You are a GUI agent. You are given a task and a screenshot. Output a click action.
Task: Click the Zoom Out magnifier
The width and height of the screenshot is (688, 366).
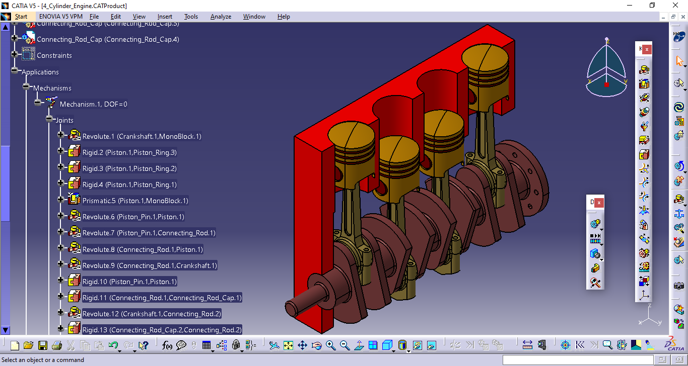pyautogui.click(x=345, y=345)
